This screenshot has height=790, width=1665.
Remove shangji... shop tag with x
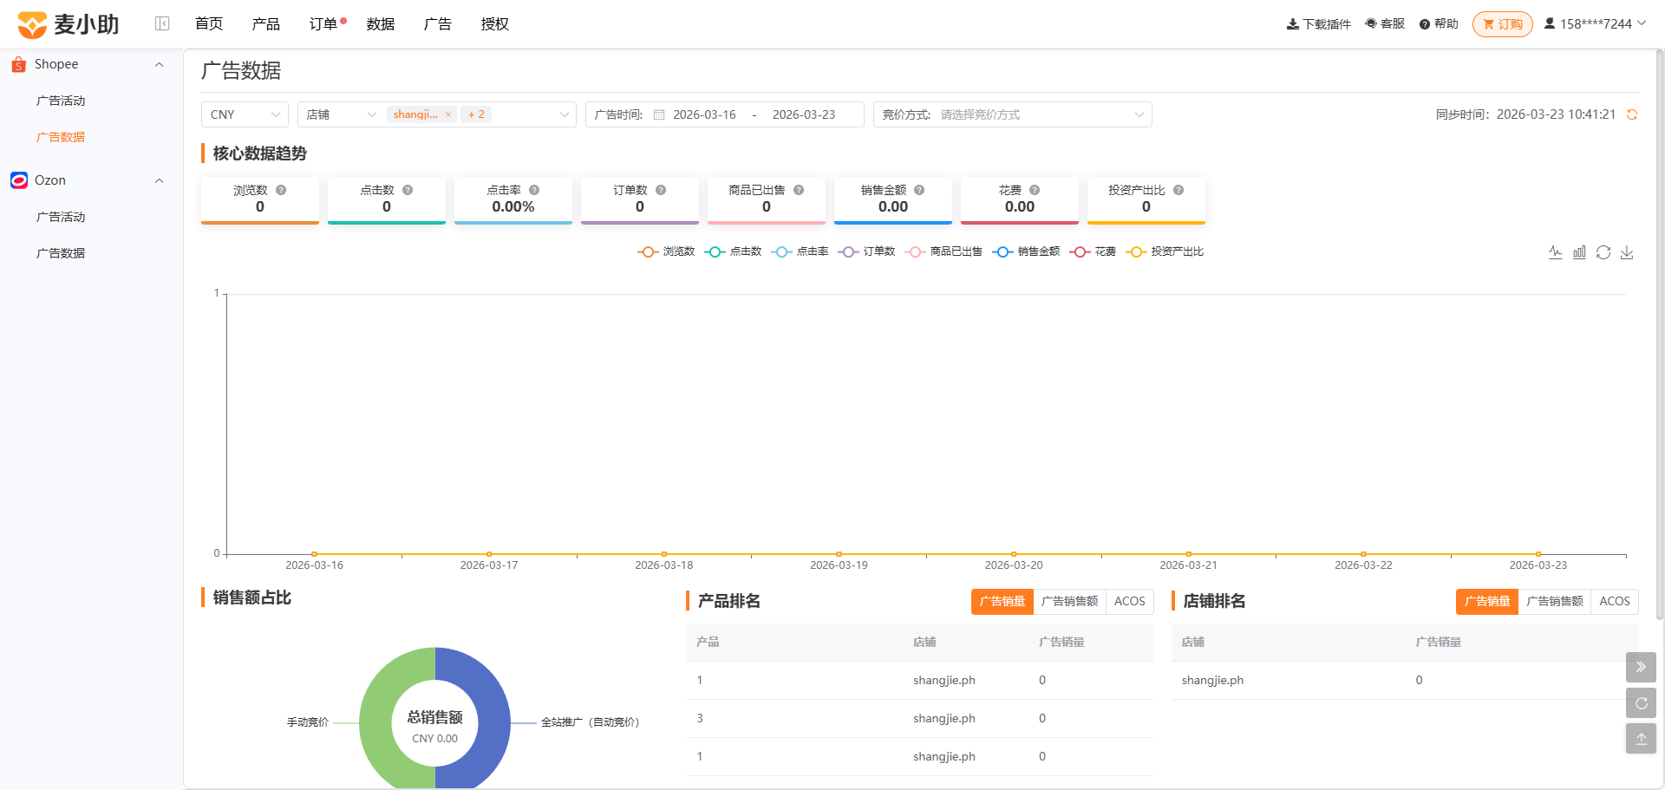[448, 114]
